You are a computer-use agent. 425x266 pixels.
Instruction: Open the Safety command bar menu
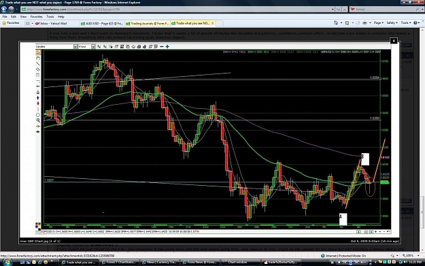(x=392, y=22)
